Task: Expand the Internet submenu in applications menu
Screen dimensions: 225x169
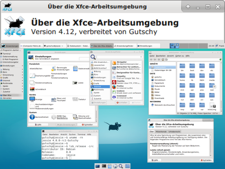Action: tap(12, 81)
